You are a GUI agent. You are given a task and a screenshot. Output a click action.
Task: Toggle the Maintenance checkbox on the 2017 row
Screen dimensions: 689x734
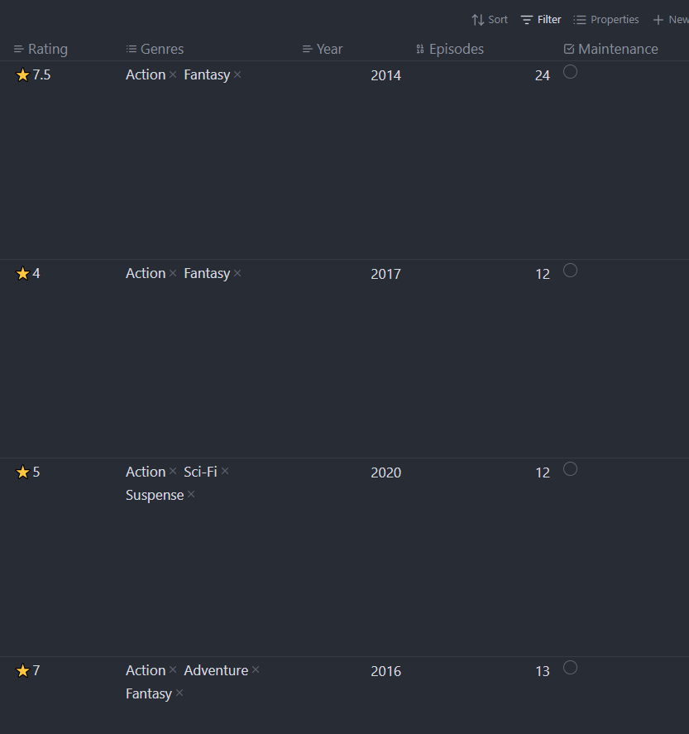[x=570, y=271]
